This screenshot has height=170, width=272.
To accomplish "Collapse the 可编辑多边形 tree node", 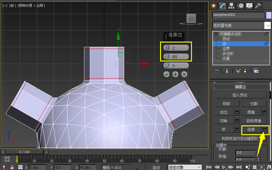I will [x=216, y=34].
